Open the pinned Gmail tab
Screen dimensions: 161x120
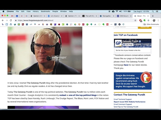(12, 16)
